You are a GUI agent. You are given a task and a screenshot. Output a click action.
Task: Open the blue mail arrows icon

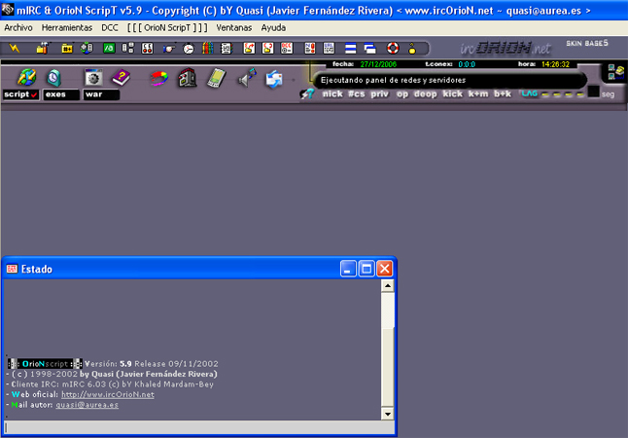click(x=274, y=79)
